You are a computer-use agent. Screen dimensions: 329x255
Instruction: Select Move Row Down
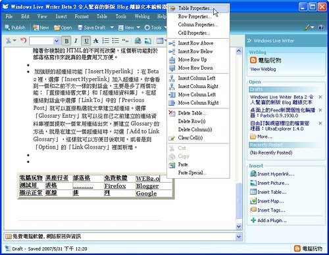pos(198,68)
